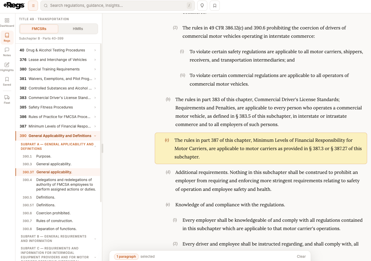Open the Saved sidebar icon
This screenshot has height=261, width=371.
[x=7, y=81]
